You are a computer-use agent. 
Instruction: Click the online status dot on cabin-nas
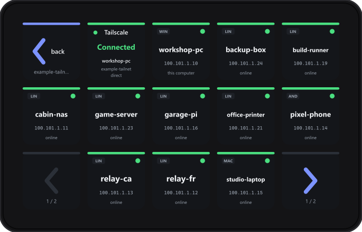(x=73, y=96)
